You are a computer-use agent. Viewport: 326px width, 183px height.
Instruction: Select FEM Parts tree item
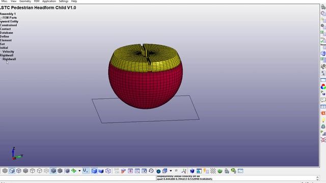[x=10, y=18]
